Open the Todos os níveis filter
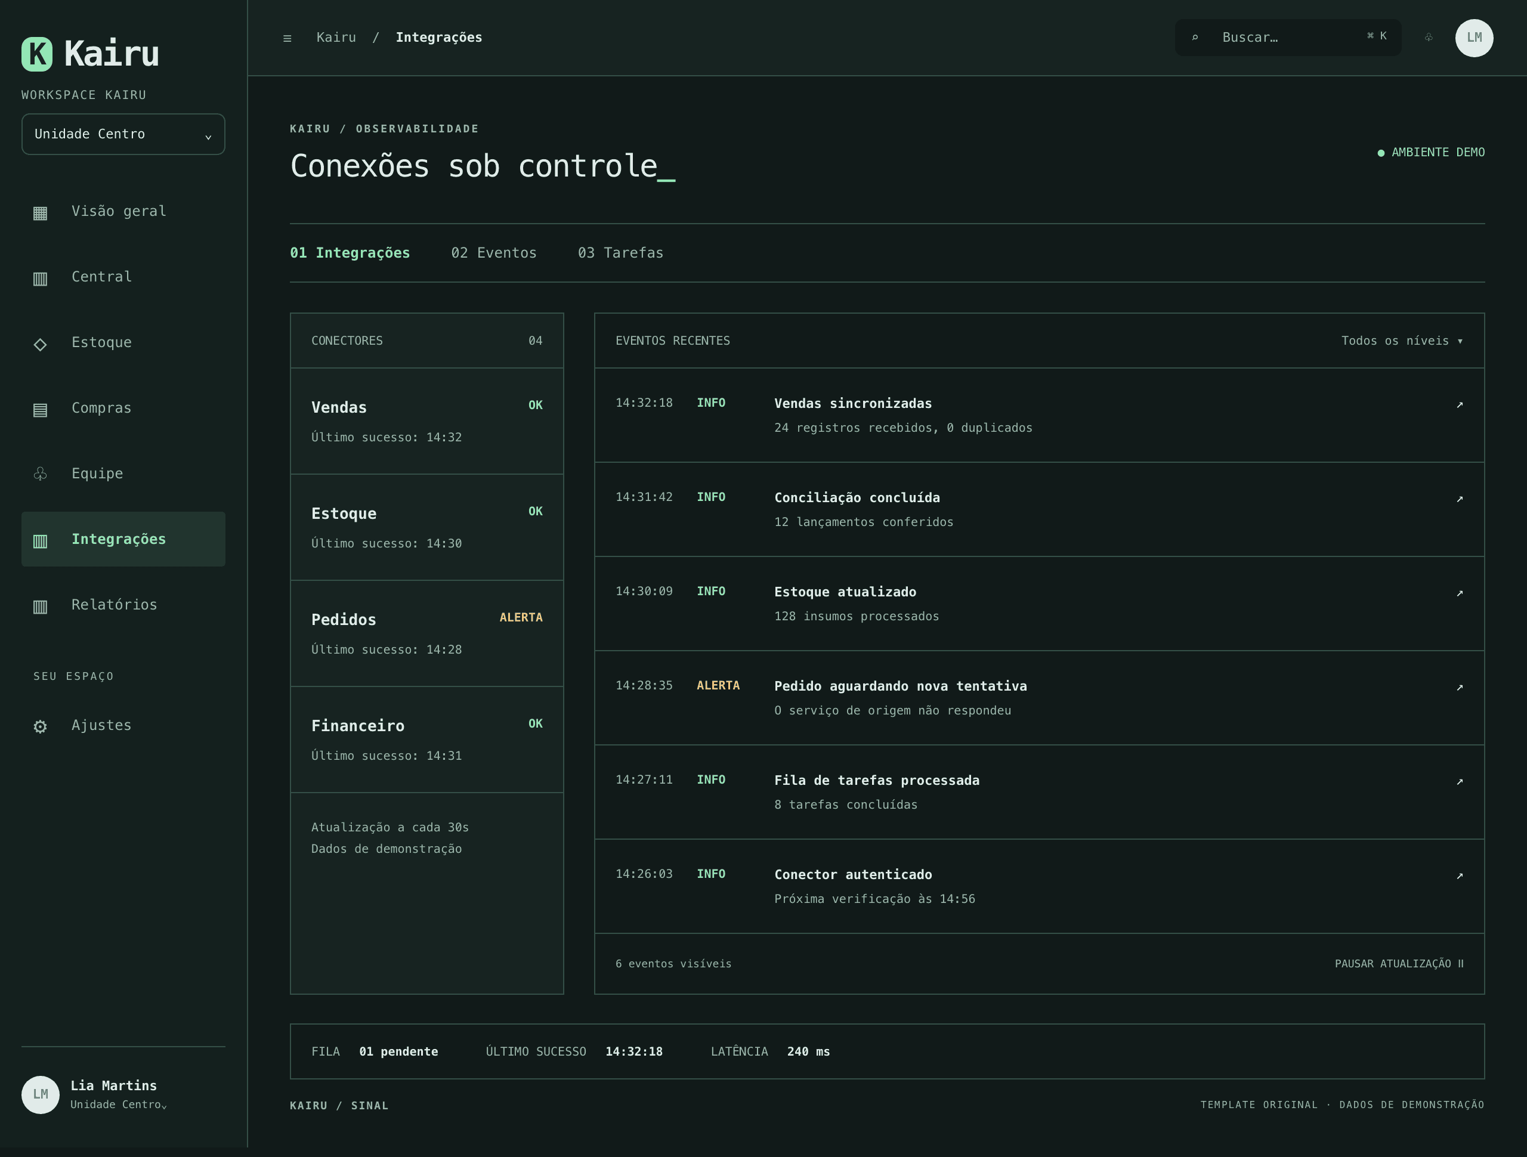 1401,341
